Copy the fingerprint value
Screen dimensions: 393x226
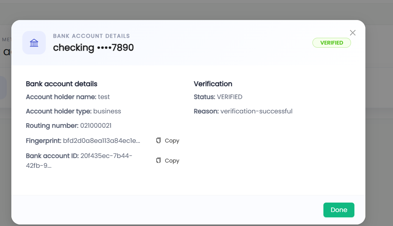tap(168, 141)
